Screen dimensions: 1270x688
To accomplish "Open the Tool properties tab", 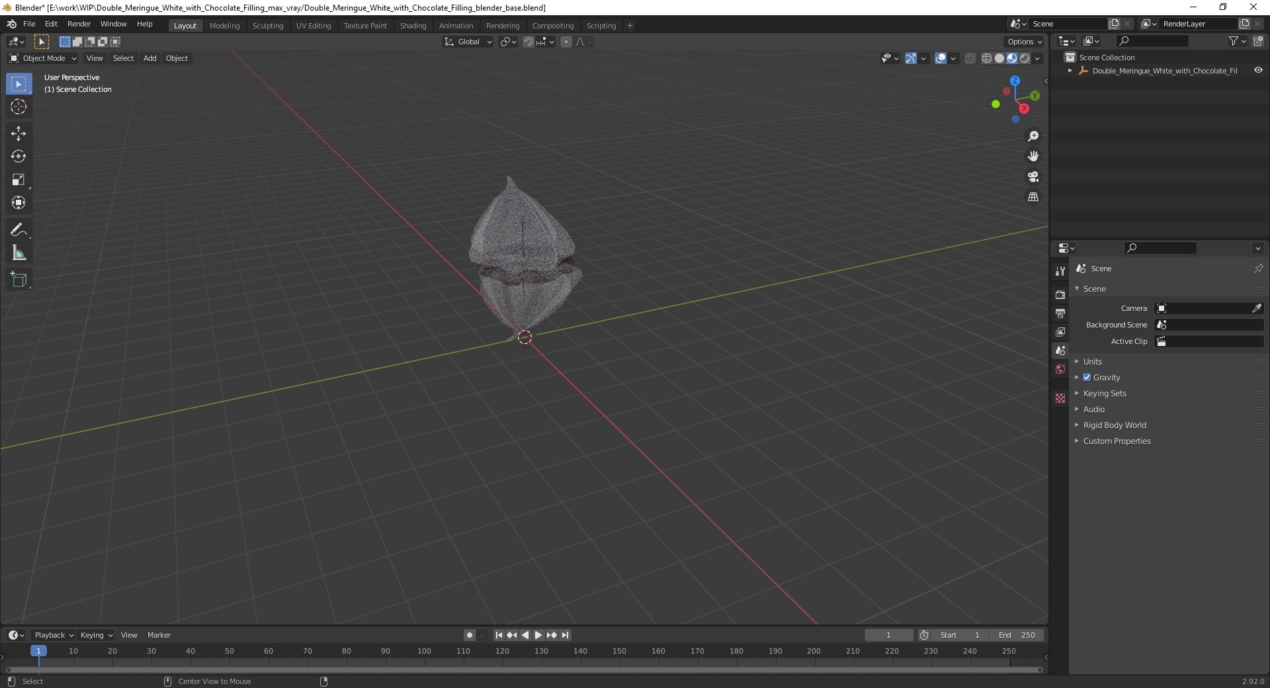I will pyautogui.click(x=1060, y=271).
